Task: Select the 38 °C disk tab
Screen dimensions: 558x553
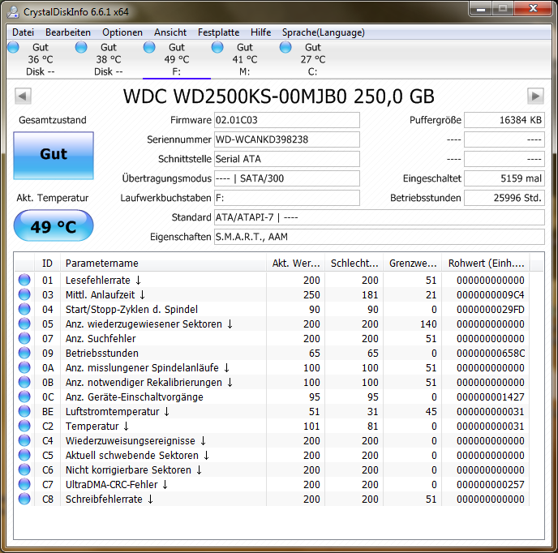Action: [109, 59]
